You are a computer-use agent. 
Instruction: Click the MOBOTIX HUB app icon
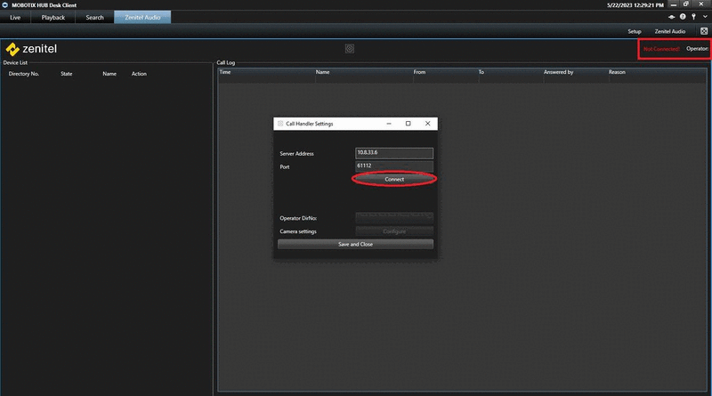pyautogui.click(x=4, y=4)
